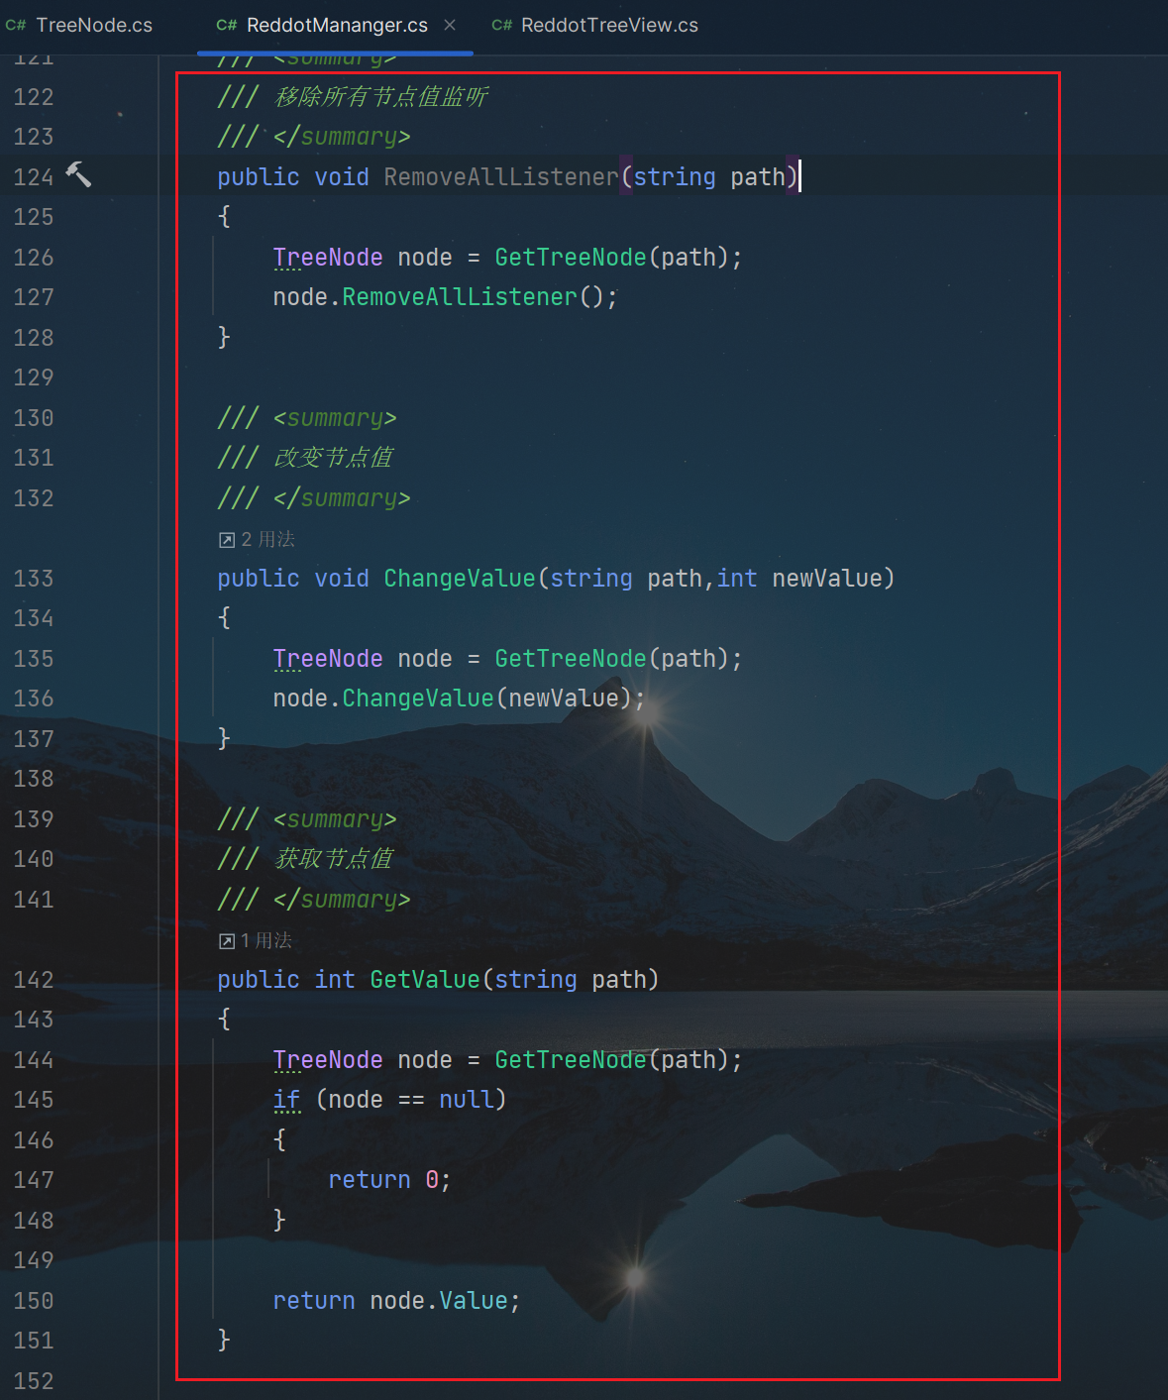Close the ReddotMananger.cs tab

(450, 25)
